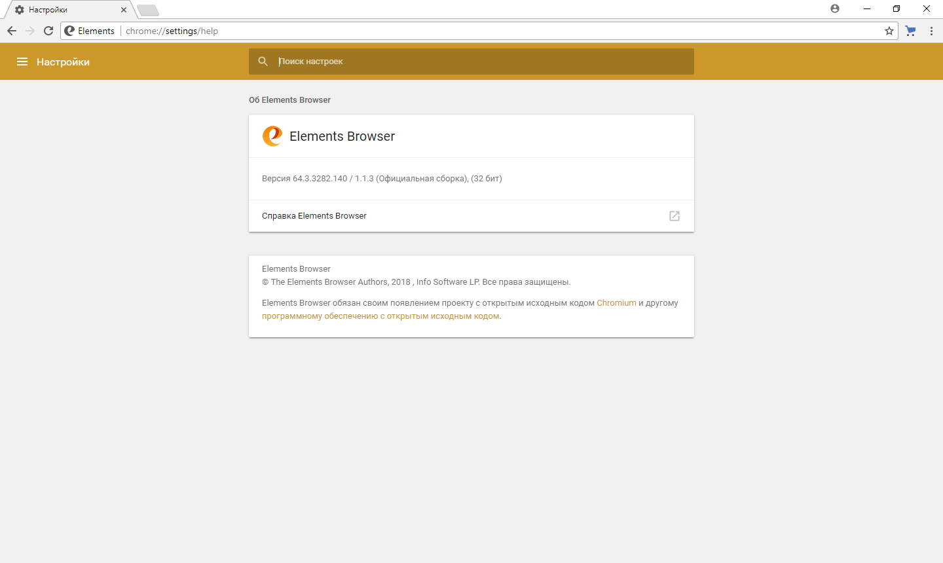Click the Elements page icon in address bar
The width and height of the screenshot is (943, 563).
(68, 30)
